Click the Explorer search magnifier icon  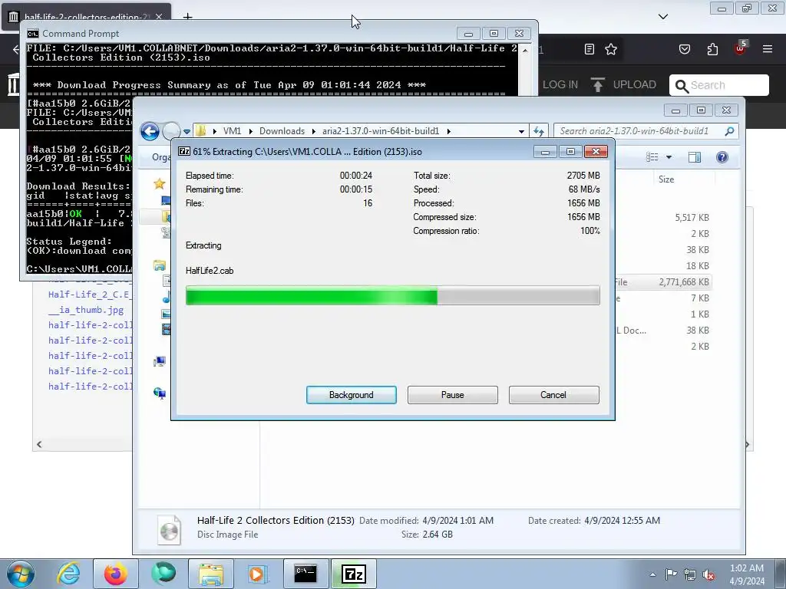[729, 131]
